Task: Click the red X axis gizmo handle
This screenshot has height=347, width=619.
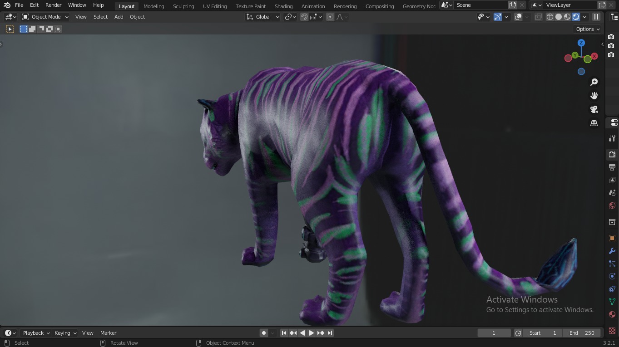Action: pyautogui.click(x=594, y=56)
